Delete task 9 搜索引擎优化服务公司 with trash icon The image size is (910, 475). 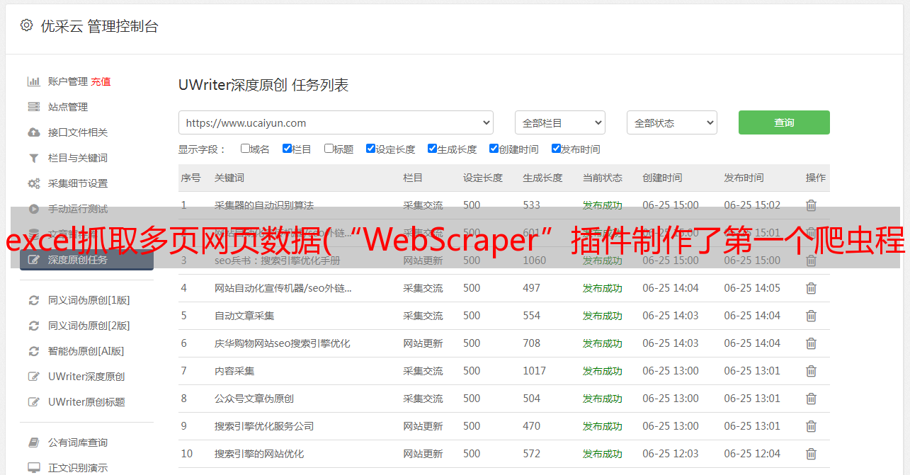pyautogui.click(x=811, y=426)
